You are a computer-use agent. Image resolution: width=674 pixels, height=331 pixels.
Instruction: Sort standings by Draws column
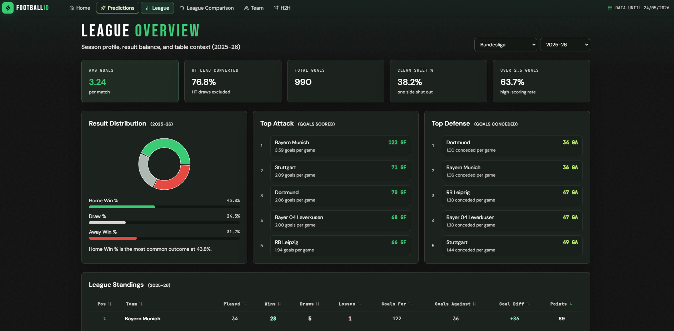click(310, 304)
